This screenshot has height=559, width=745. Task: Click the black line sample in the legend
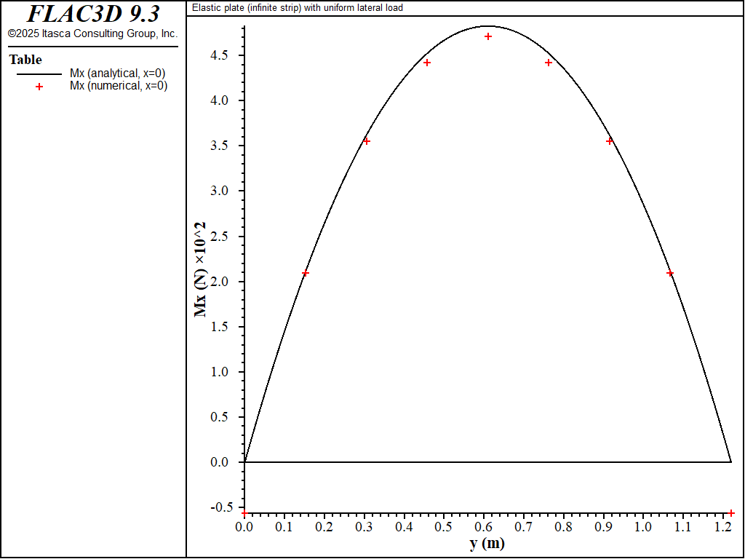(x=39, y=74)
